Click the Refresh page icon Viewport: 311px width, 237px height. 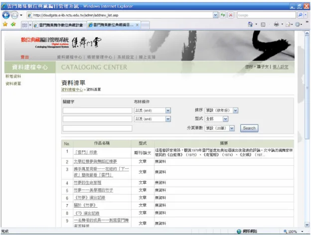pyautogui.click(x=223, y=15)
